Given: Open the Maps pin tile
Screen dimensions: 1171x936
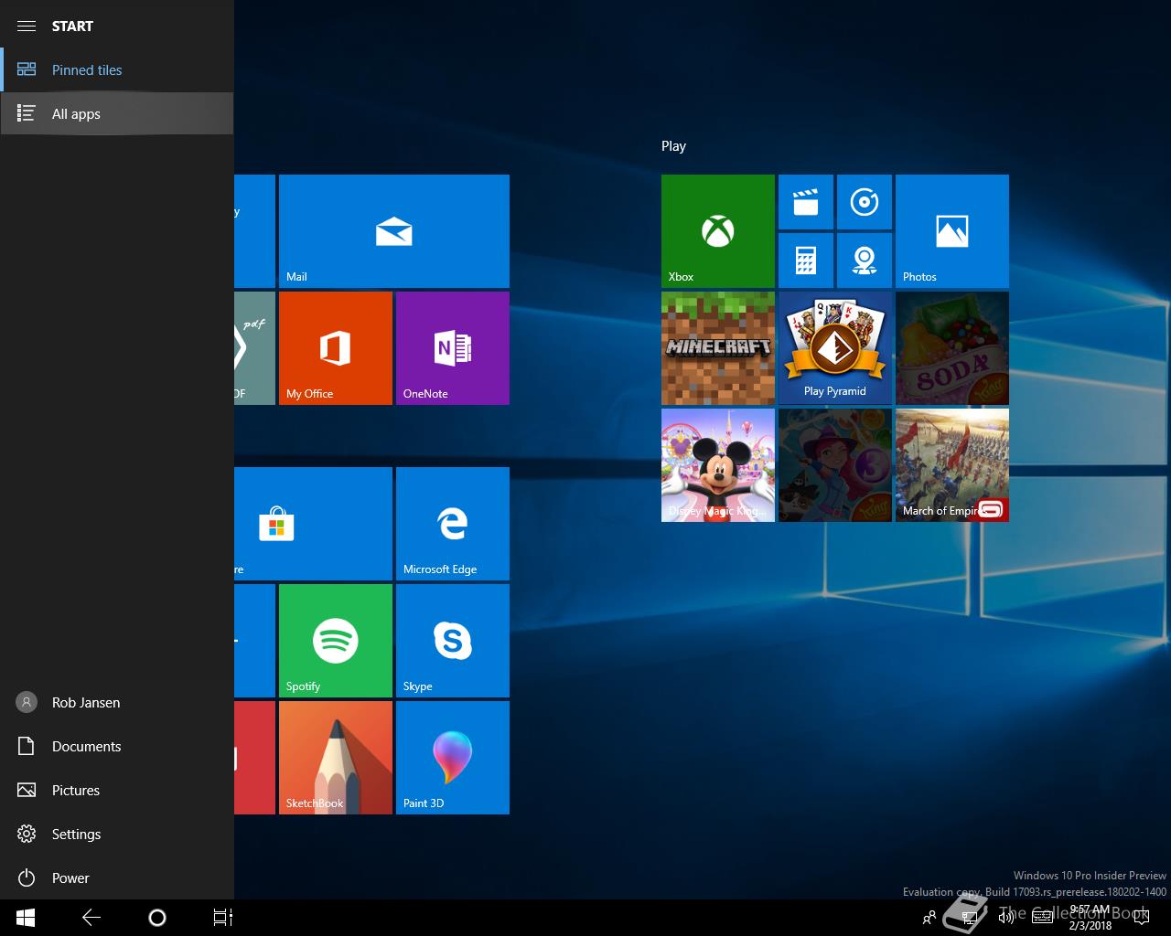Looking at the screenshot, I should [x=865, y=261].
